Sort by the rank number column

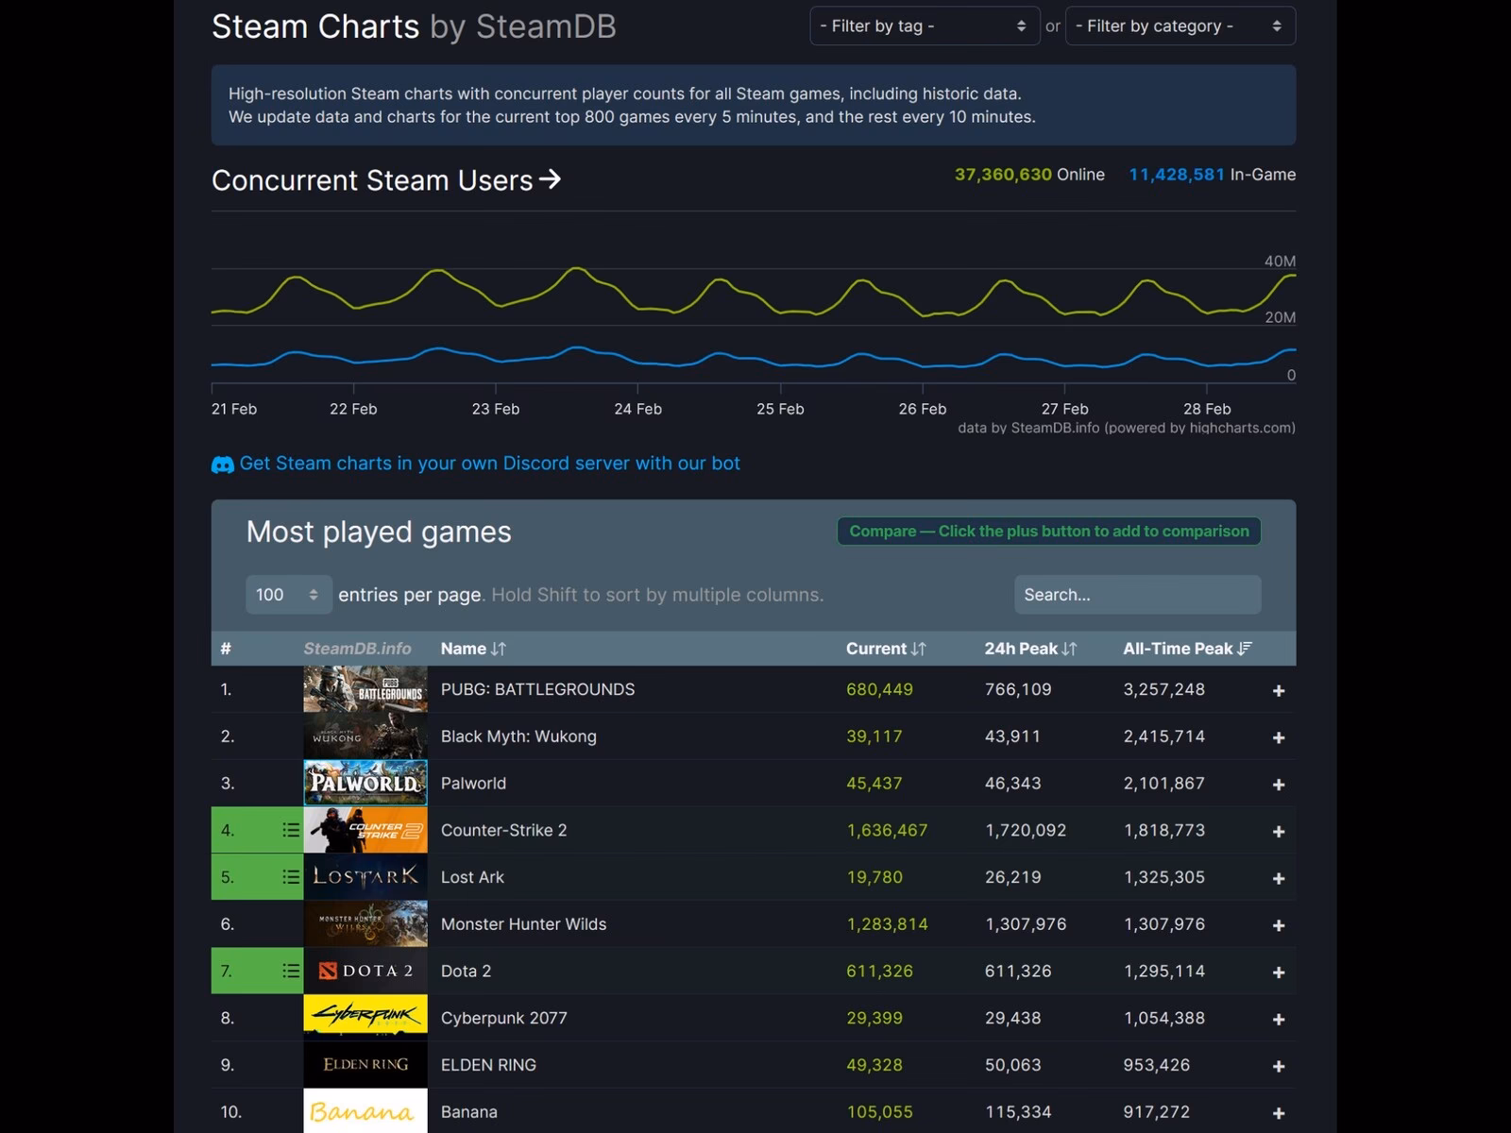coord(226,649)
